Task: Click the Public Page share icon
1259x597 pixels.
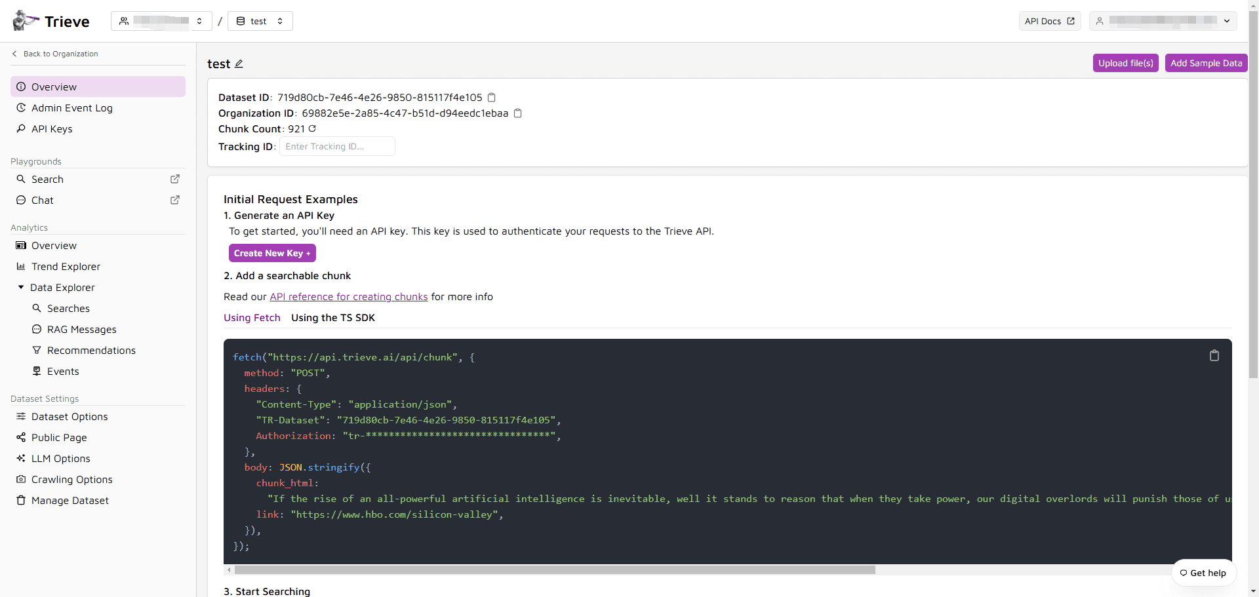Action: pyautogui.click(x=21, y=437)
